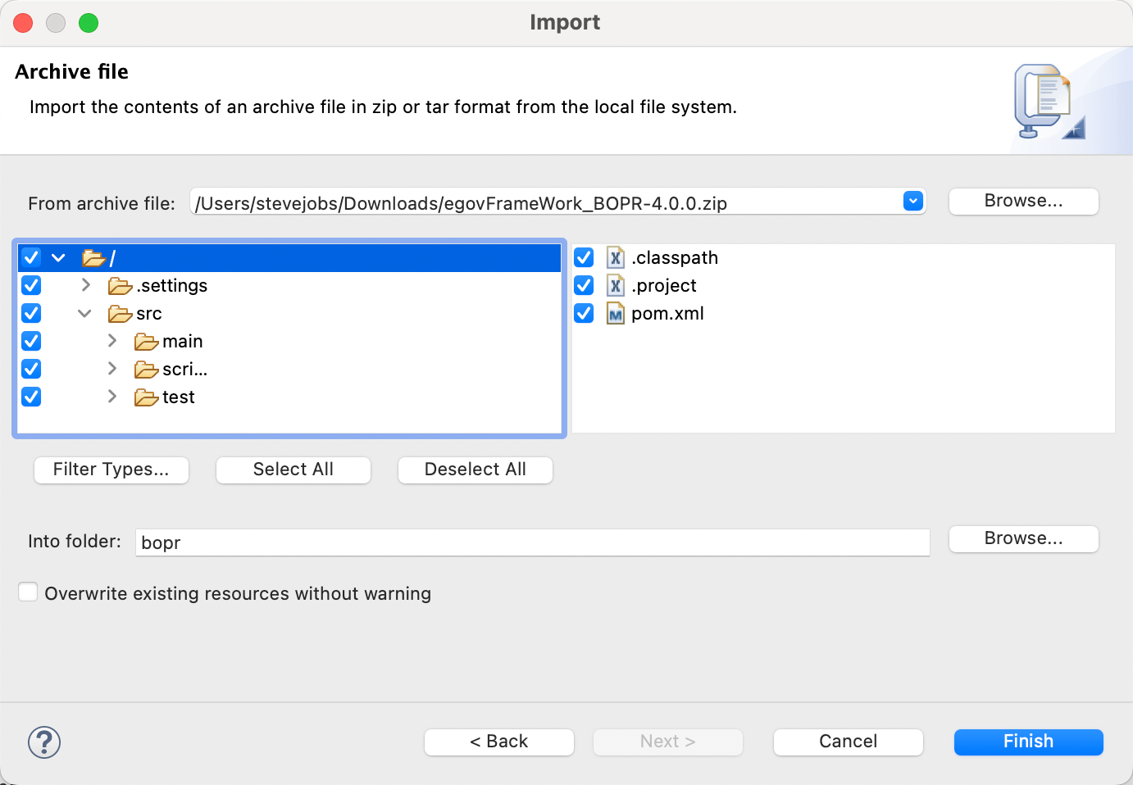
Task: Expand the test folder node
Action: point(111,397)
